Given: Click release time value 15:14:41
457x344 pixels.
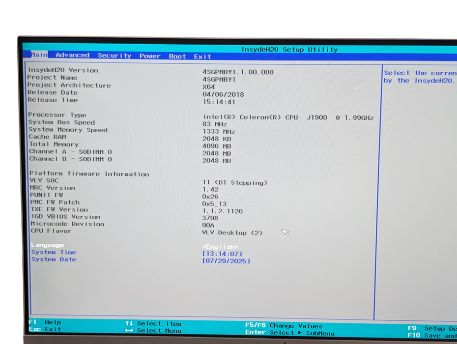Looking at the screenshot, I should (x=219, y=102).
